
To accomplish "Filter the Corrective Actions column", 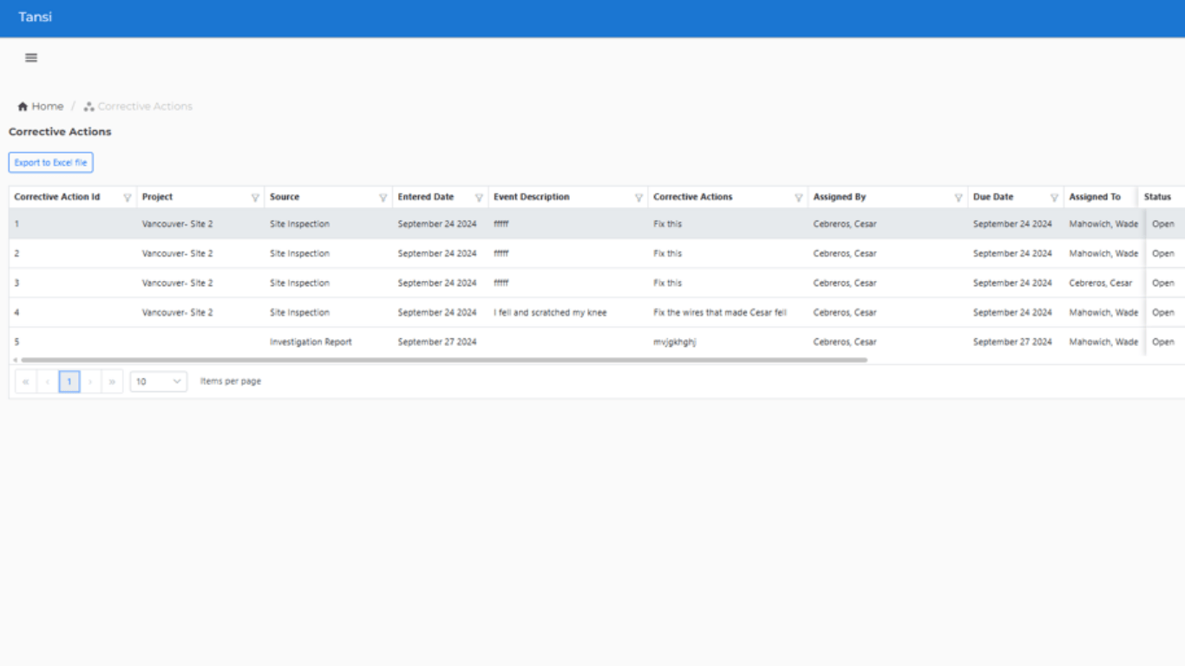I will point(800,197).
